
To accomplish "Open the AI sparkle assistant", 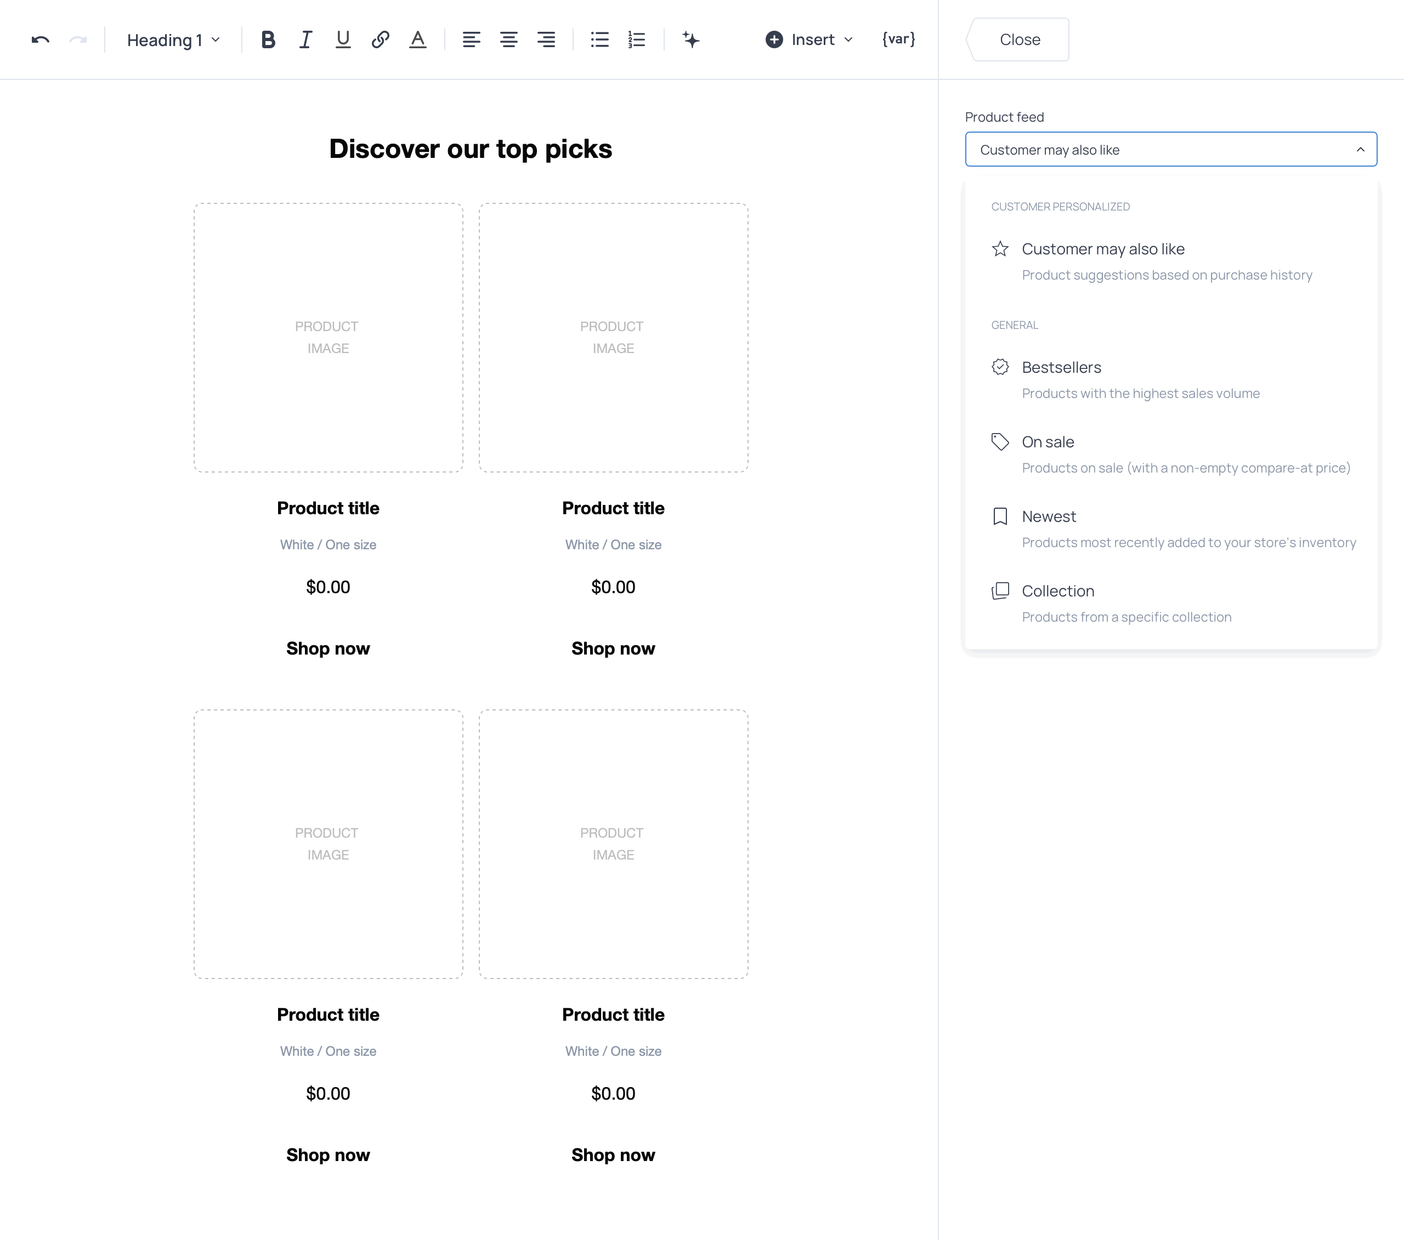I will tap(691, 40).
